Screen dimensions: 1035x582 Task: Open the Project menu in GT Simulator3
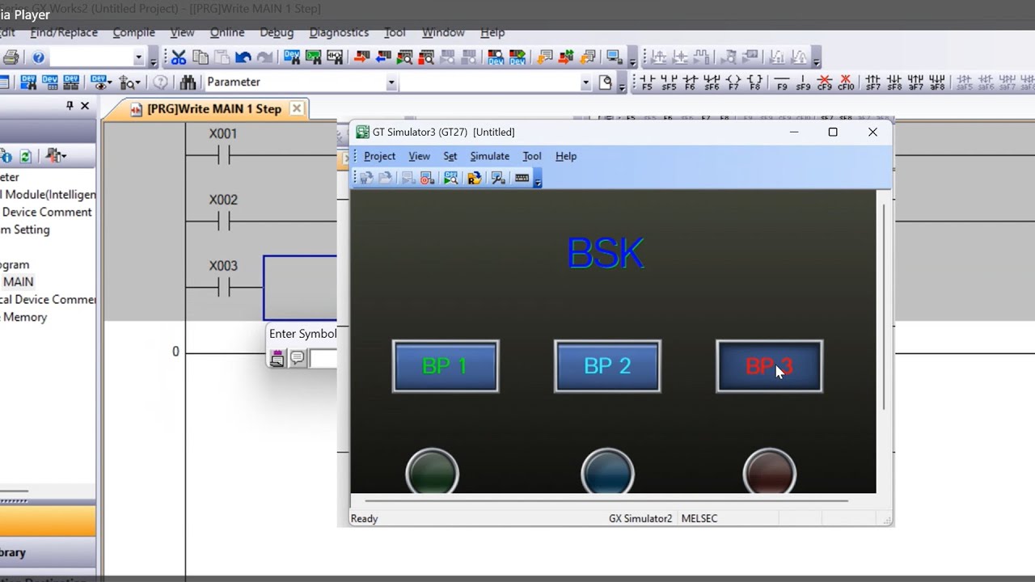(x=379, y=156)
